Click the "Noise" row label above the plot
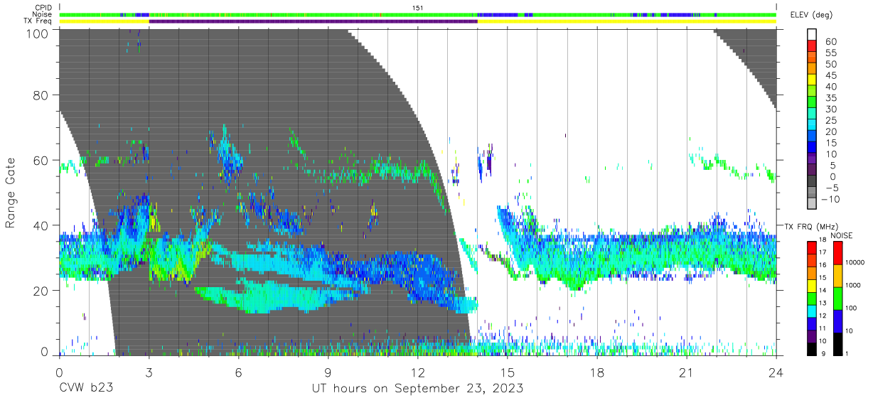This screenshot has width=873, height=403. (x=42, y=14)
